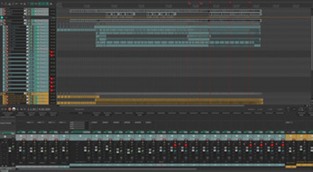The image size is (313, 172).
Task: Select the long yellow media item on bottom track
Action: coord(179,103)
